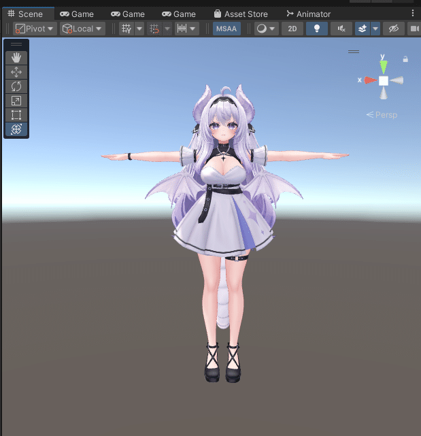
Task: Click the red X axis cone on gizmo
Action: 370,80
